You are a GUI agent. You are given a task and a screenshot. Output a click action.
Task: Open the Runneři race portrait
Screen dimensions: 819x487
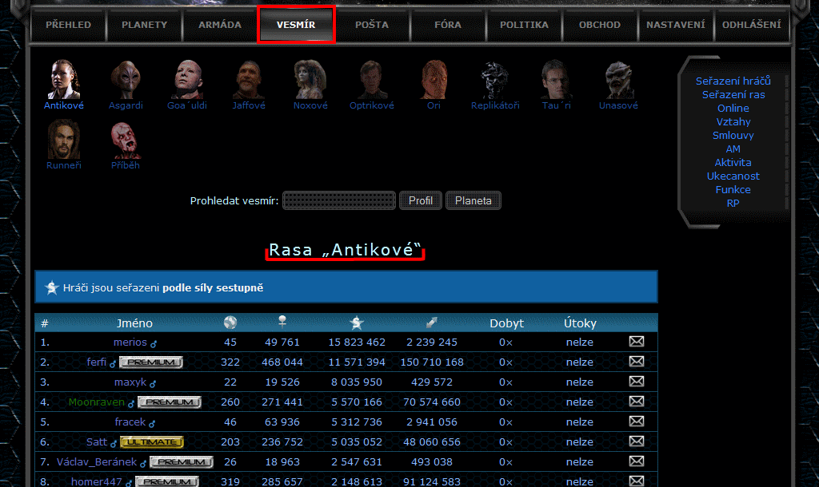pyautogui.click(x=63, y=139)
